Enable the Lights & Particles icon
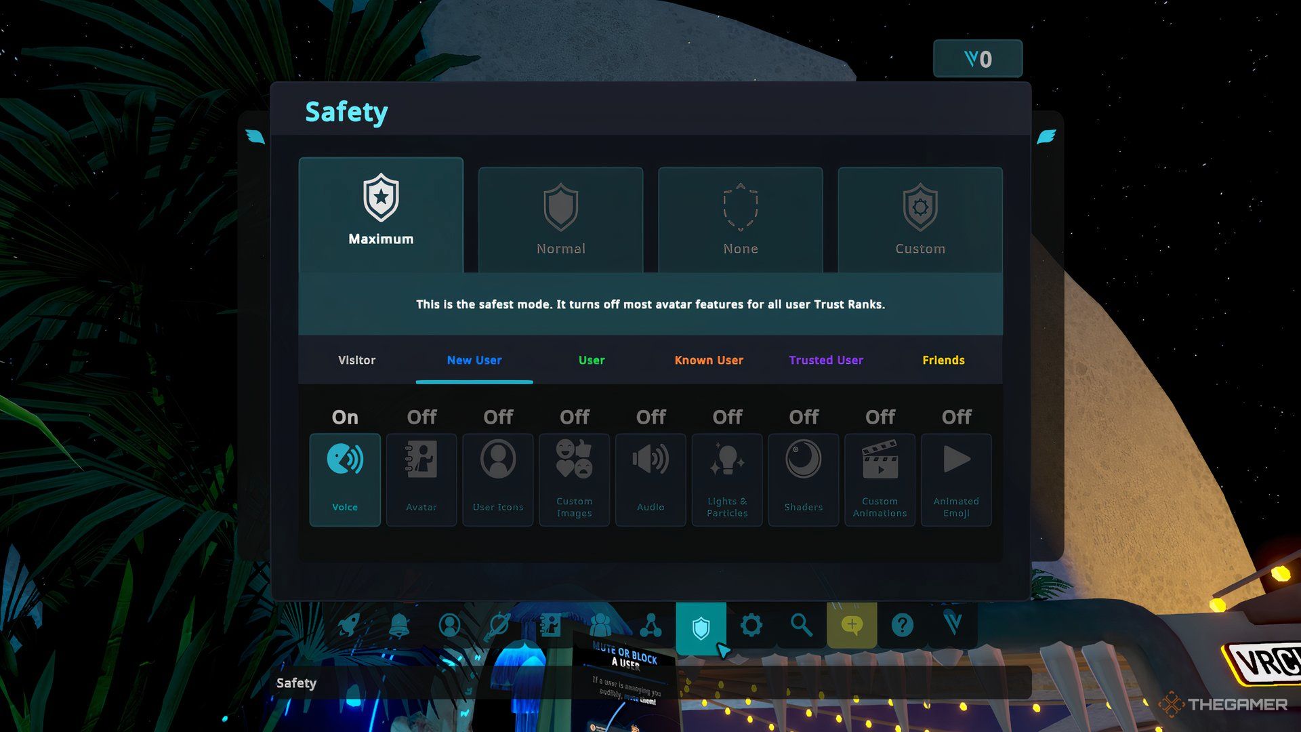The image size is (1301, 732). click(726, 478)
